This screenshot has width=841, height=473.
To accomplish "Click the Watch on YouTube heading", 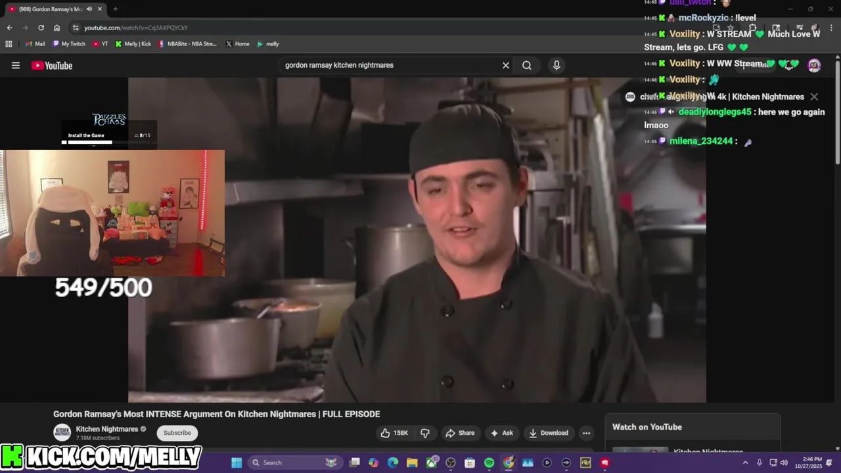I will coord(647,427).
